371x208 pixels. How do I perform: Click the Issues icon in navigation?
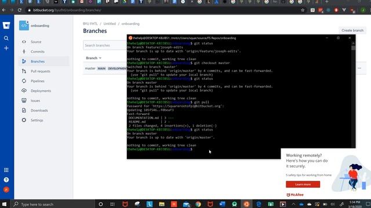click(24, 101)
